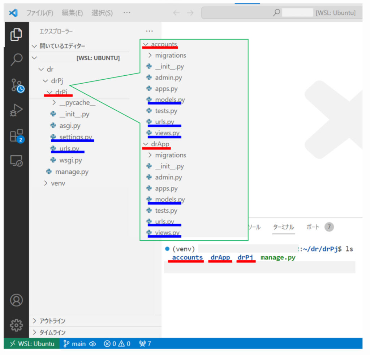Open the Search view in activity bar
370x355 pixels.
tap(16, 59)
